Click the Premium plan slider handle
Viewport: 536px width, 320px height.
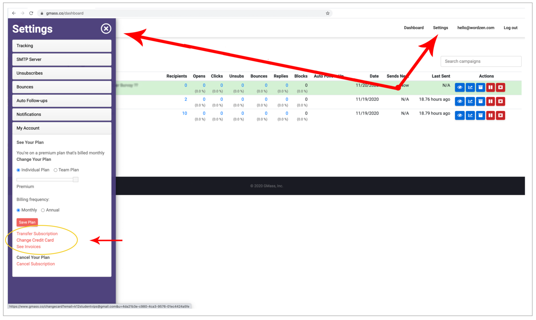tap(75, 180)
